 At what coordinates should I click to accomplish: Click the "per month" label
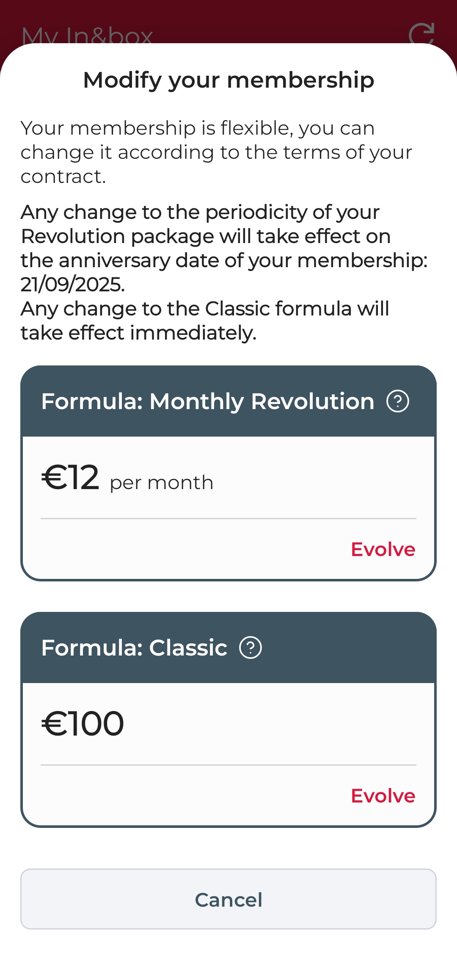pos(162,483)
